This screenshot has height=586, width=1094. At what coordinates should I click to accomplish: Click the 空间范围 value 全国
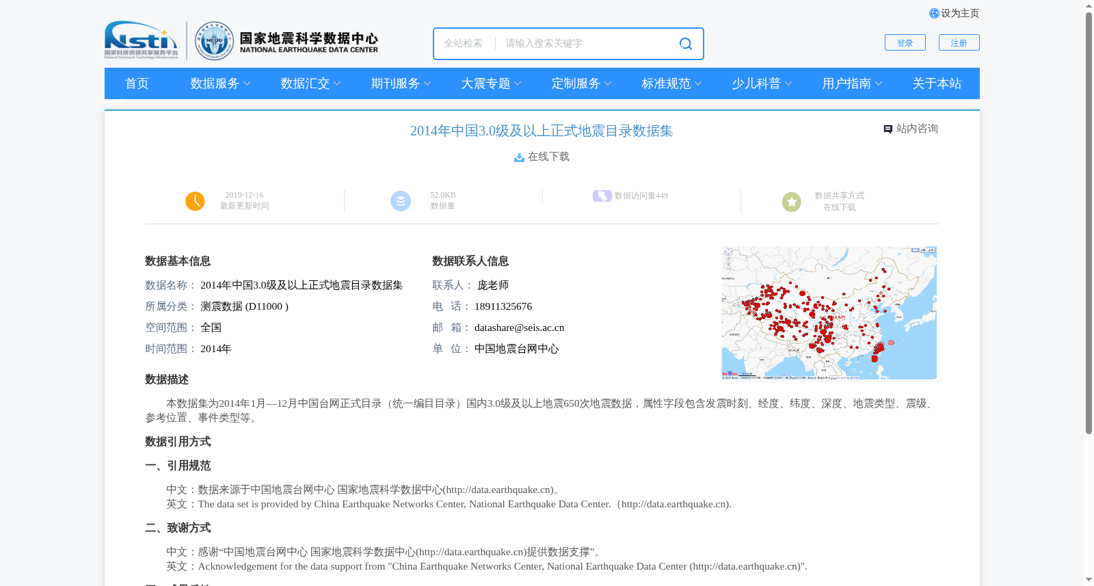tap(211, 328)
